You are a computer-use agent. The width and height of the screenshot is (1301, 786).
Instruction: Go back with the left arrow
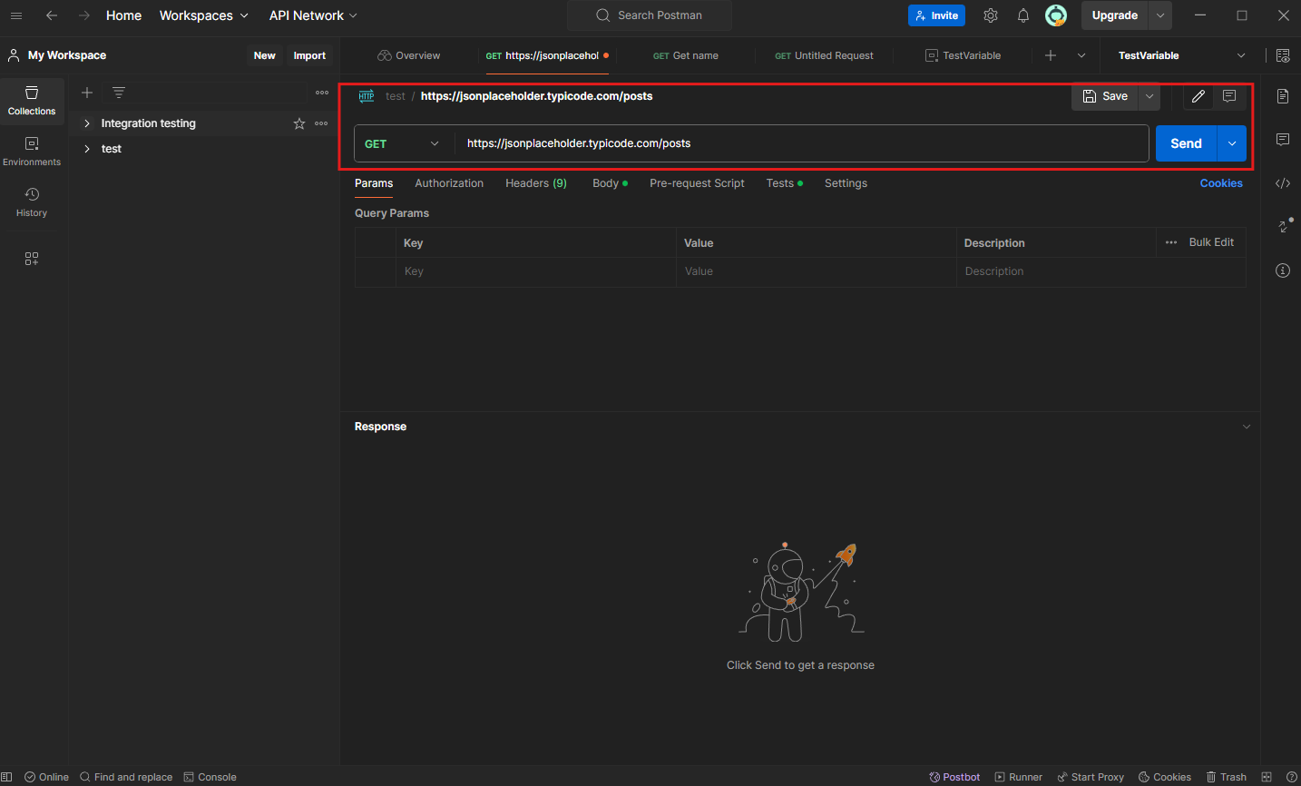pos(52,15)
